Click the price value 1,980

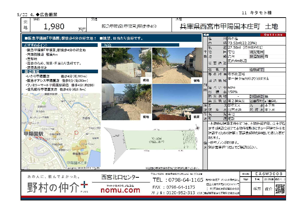(x=54, y=26)
